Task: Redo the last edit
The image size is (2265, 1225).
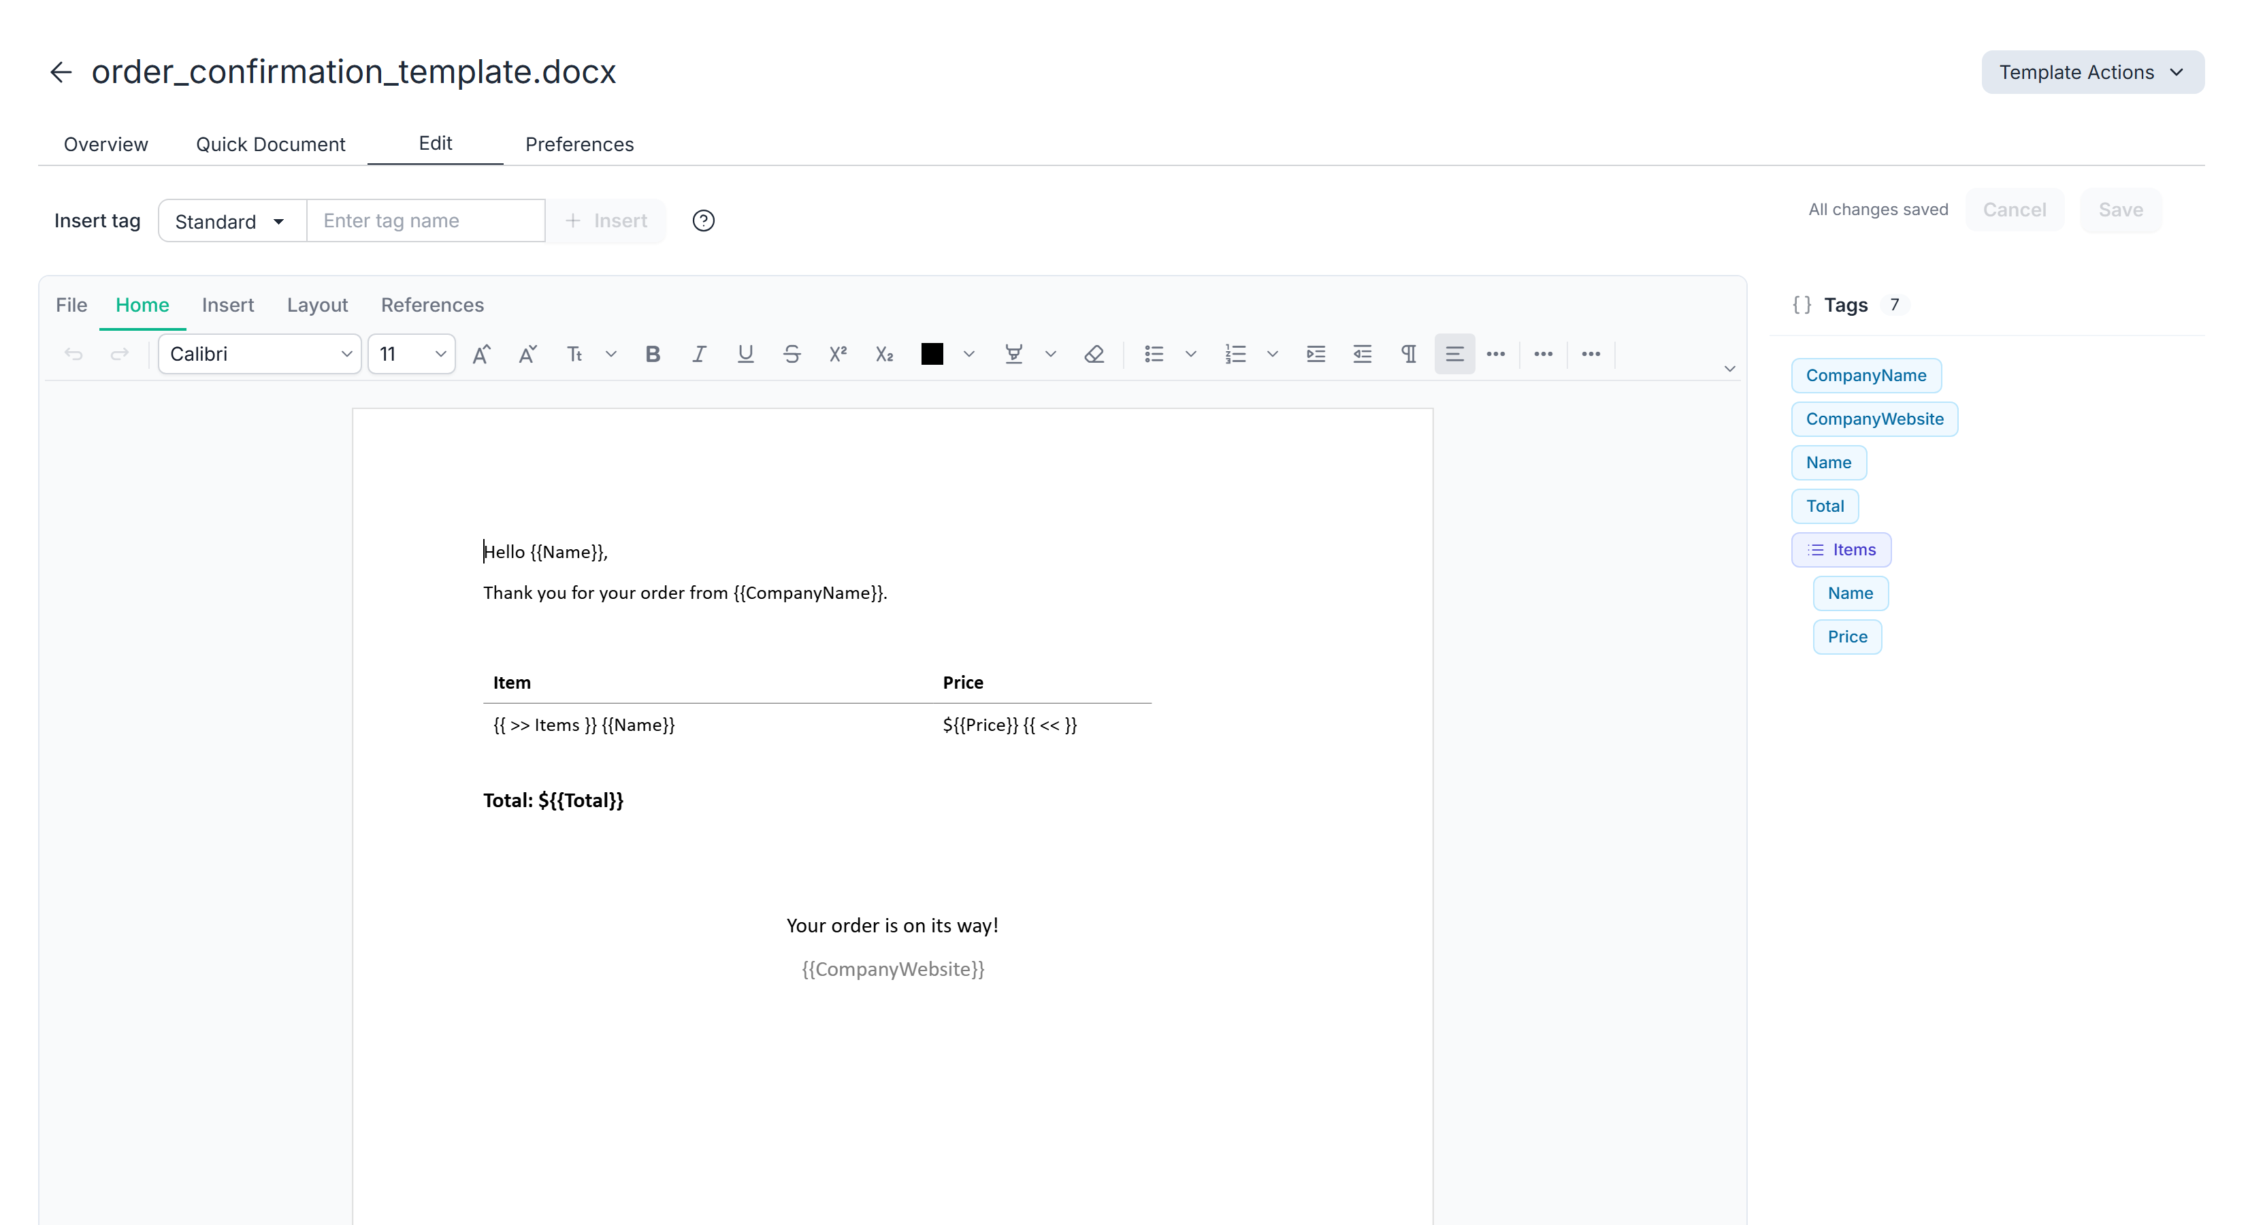Action: pyautogui.click(x=120, y=353)
